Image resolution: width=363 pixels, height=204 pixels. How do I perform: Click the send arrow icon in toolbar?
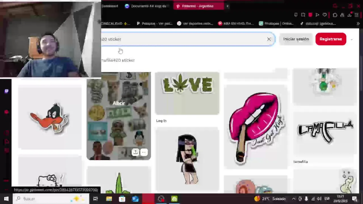[317, 15]
